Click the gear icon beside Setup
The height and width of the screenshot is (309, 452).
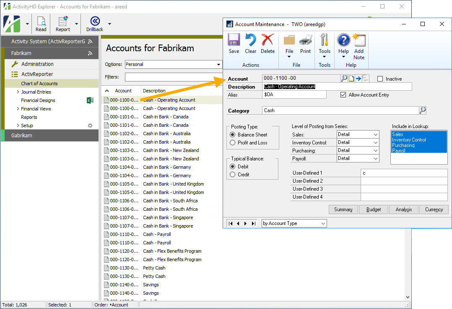[90, 126]
